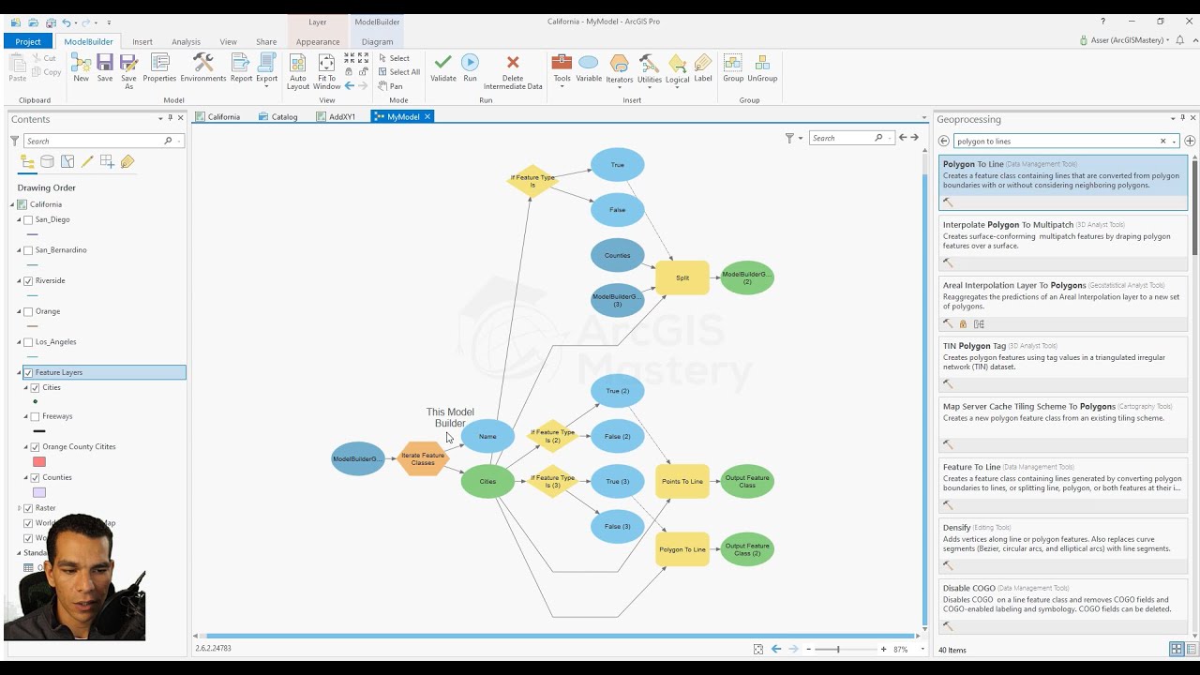This screenshot has width=1200, height=675.
Task: Open the Polygon To Line tool result
Action: click(1063, 182)
